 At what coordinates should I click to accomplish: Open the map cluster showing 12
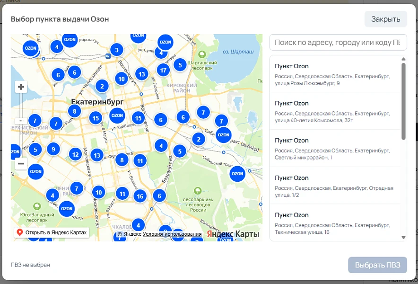(x=76, y=154)
